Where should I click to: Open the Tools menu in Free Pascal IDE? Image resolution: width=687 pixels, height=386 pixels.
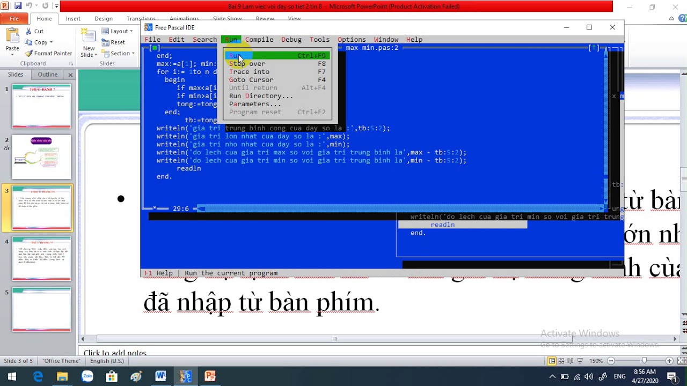(319, 40)
